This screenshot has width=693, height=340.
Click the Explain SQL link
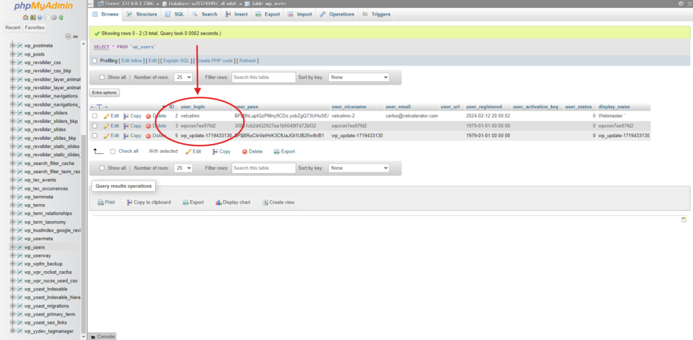pos(176,61)
